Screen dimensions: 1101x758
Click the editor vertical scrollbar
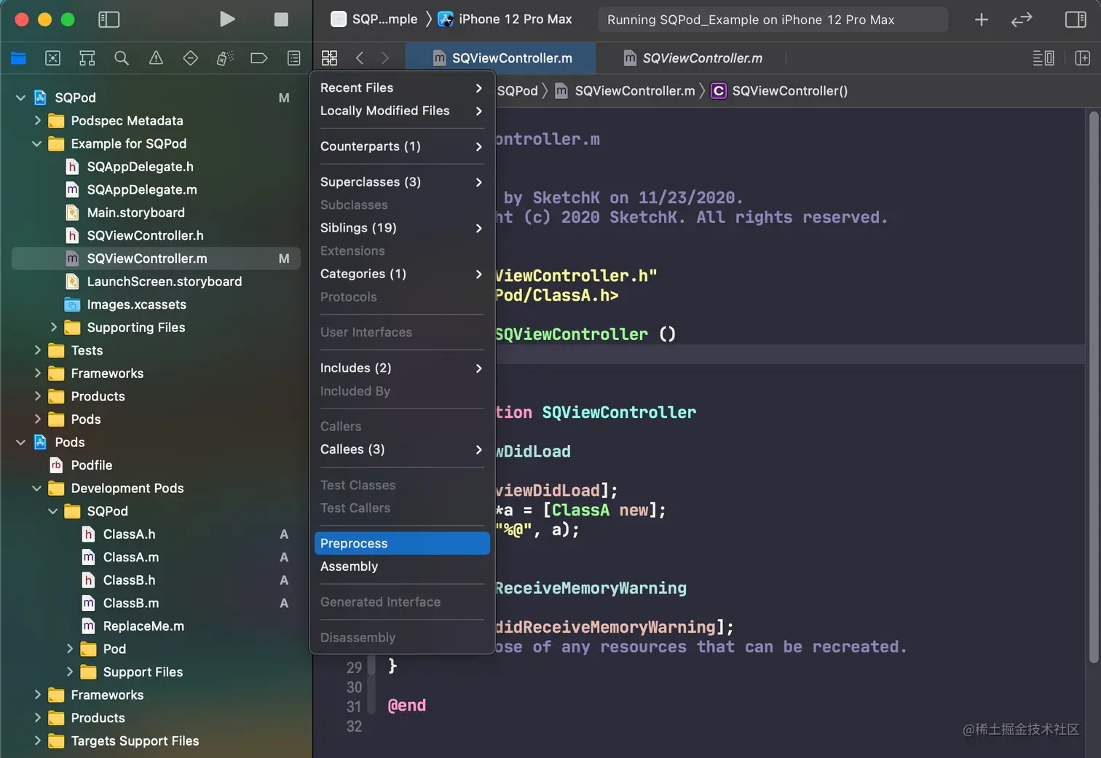(x=1093, y=387)
